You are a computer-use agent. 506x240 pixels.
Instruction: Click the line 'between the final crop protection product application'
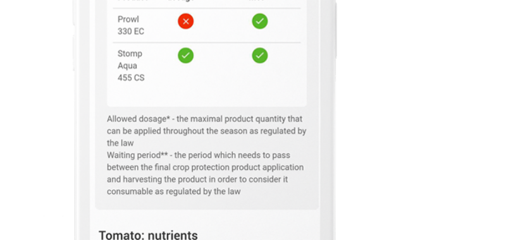click(x=205, y=167)
